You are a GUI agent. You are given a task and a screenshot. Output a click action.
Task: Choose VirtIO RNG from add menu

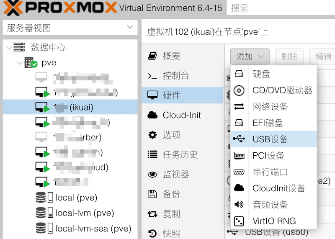[274, 221]
